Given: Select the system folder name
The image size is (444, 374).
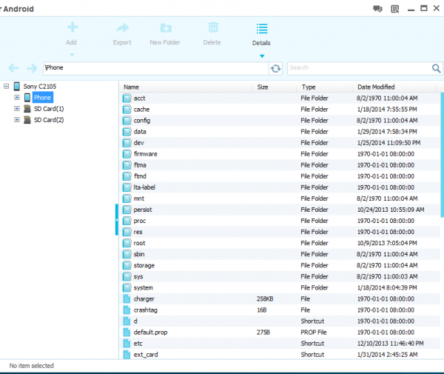Looking at the screenshot, I should 144,287.
